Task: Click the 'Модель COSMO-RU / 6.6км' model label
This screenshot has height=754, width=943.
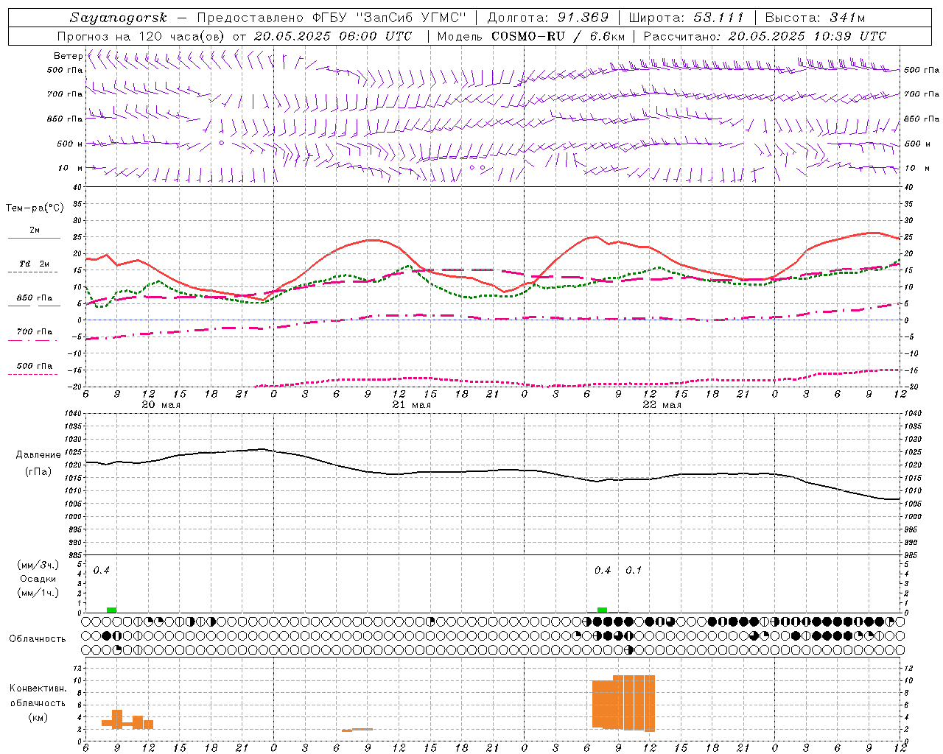Action: click(531, 36)
